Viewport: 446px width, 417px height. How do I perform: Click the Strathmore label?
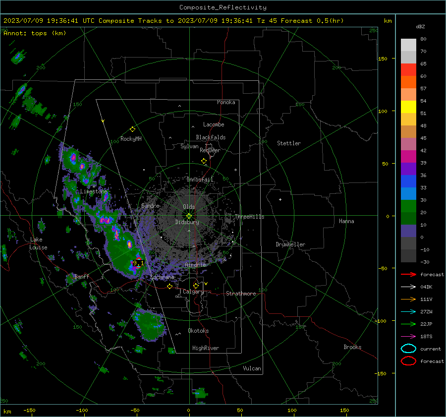241,294
